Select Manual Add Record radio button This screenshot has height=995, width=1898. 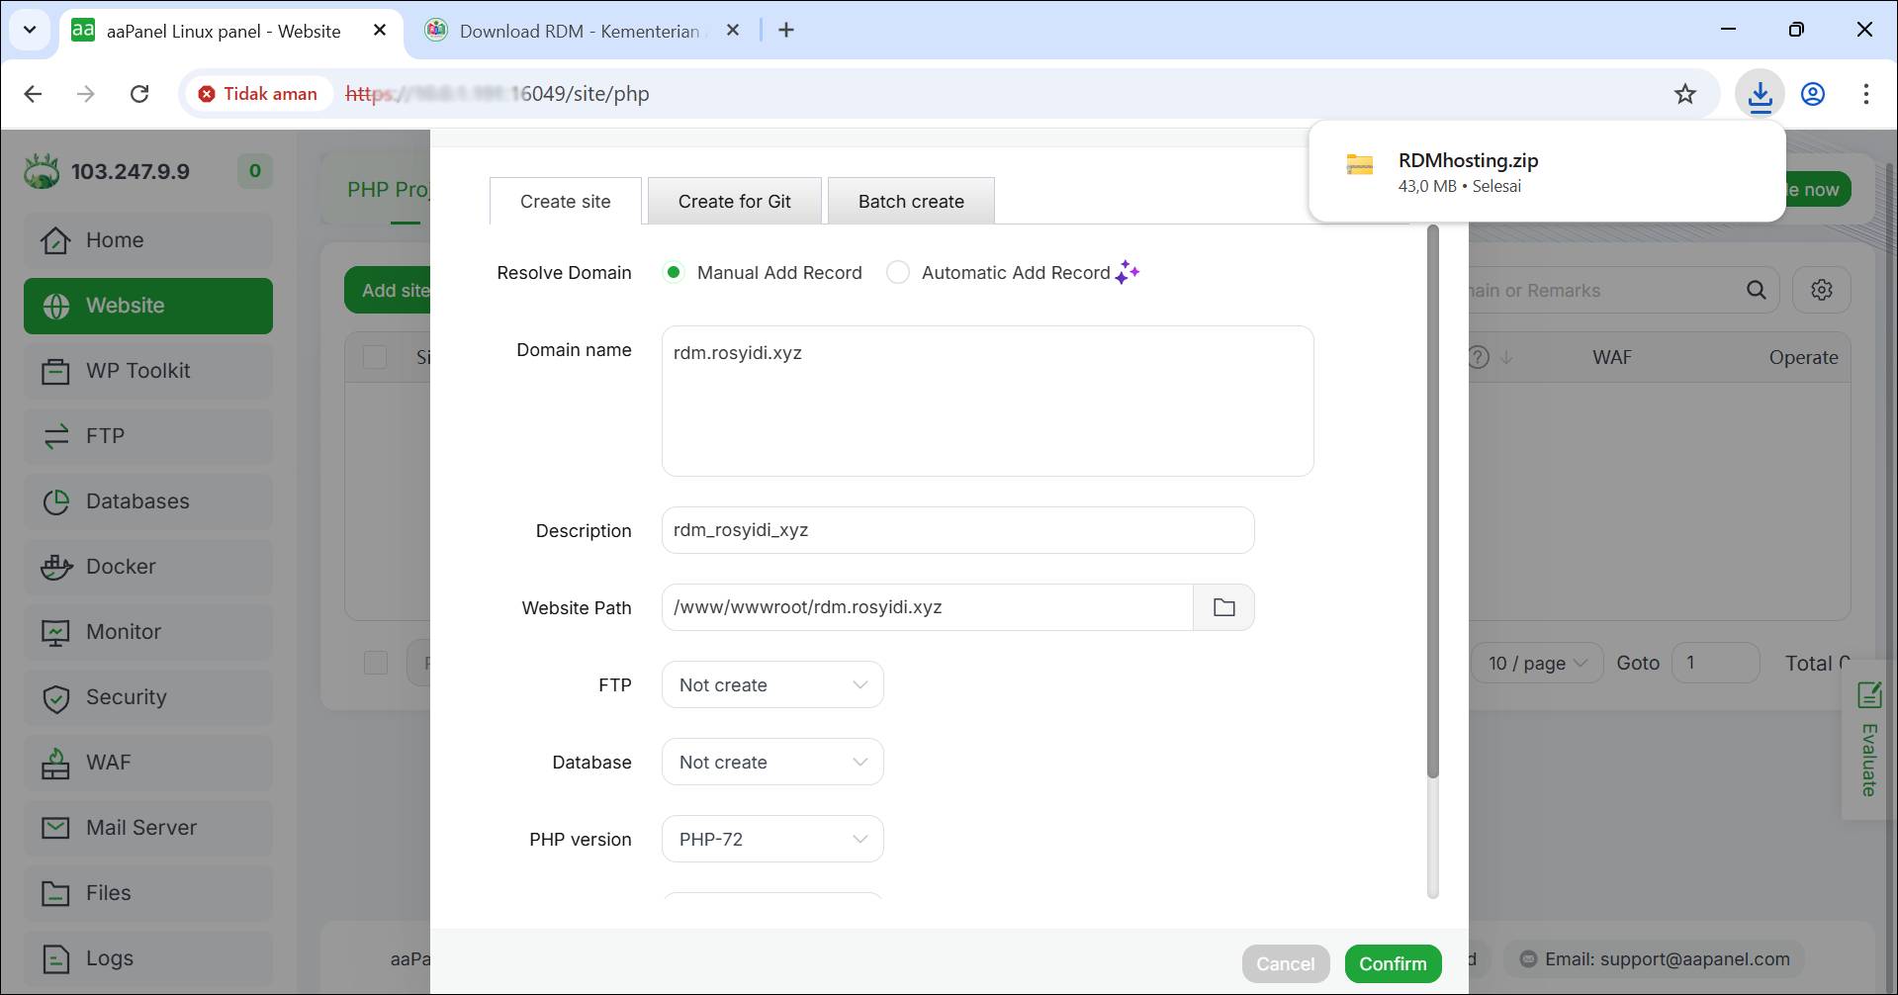coord(674,273)
